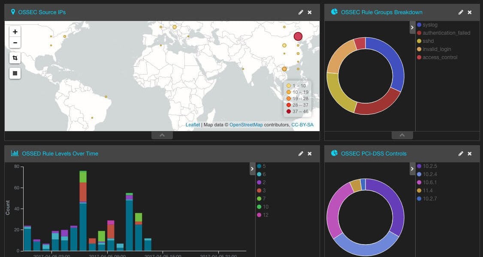The height and width of the screenshot is (257, 483).
Task: Remove the OSSEC Rule Groups Breakdown panel
Action: pos(469,12)
